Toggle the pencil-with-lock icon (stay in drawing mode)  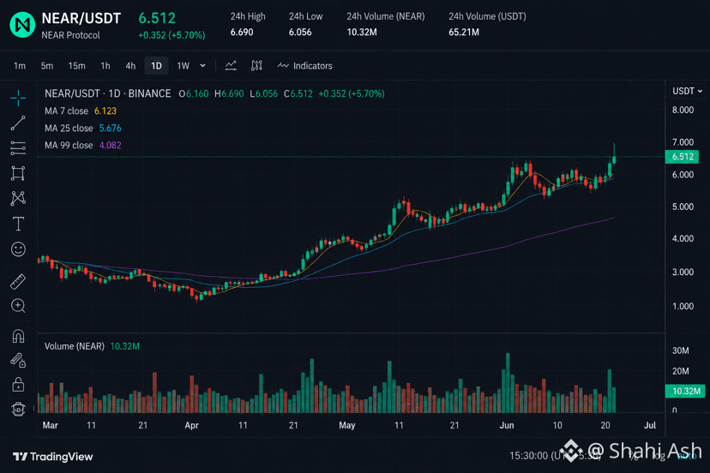[x=18, y=360]
